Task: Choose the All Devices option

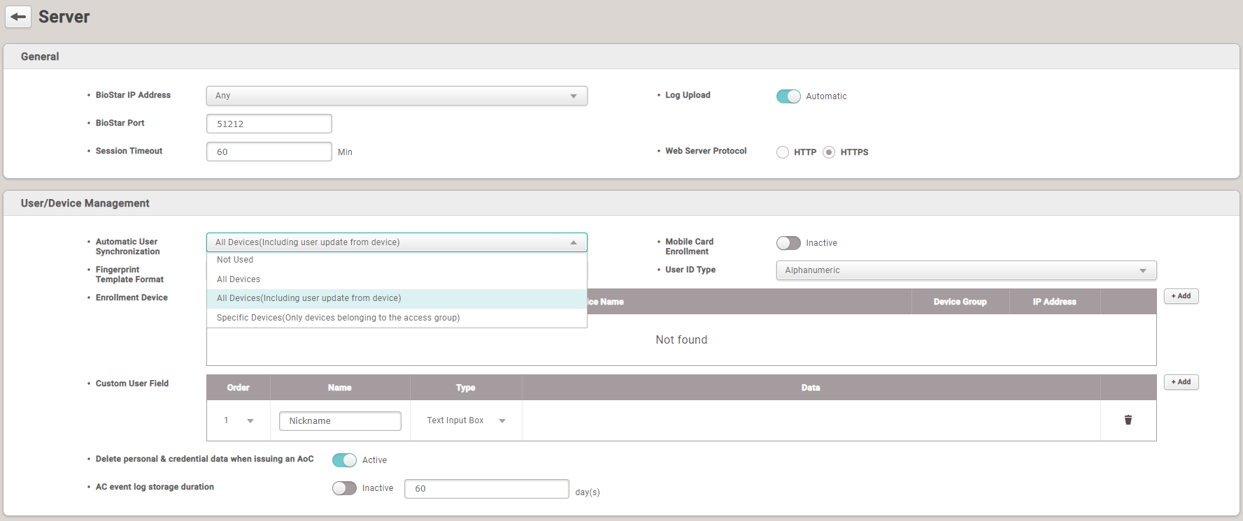Action: pos(239,279)
